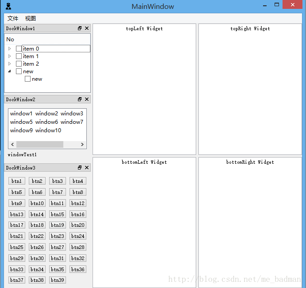Click the topLeft Widget label
Image resolution: width=306 pixels, height=288 pixels.
144,28
